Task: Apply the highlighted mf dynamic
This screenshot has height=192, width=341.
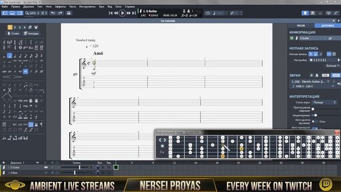Action: pyautogui.click(x=26, y=71)
